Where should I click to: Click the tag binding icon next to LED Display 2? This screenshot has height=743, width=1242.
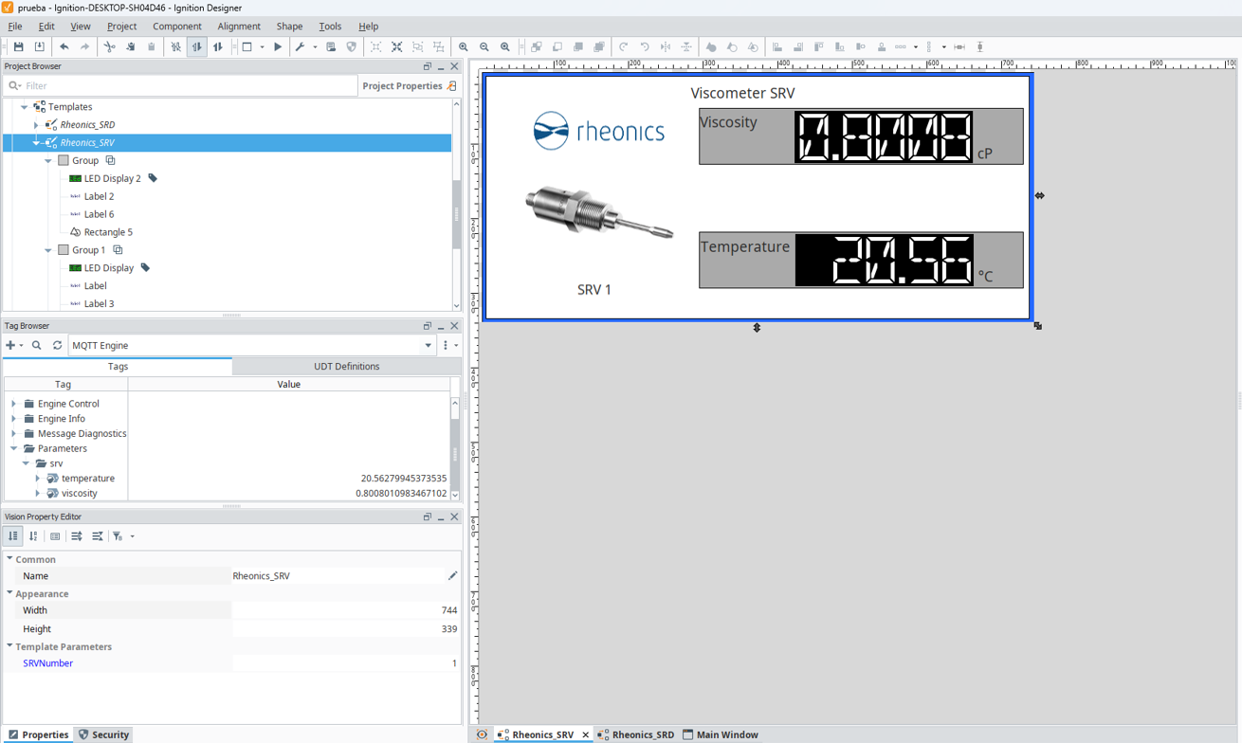(x=153, y=178)
